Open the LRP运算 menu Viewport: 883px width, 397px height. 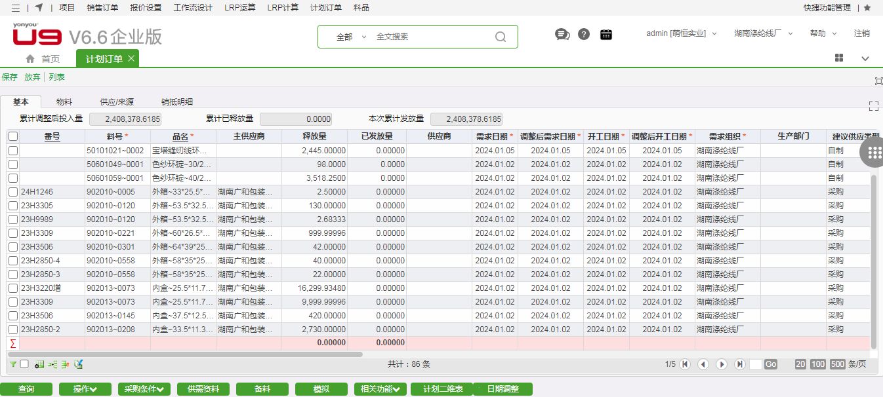239,8
